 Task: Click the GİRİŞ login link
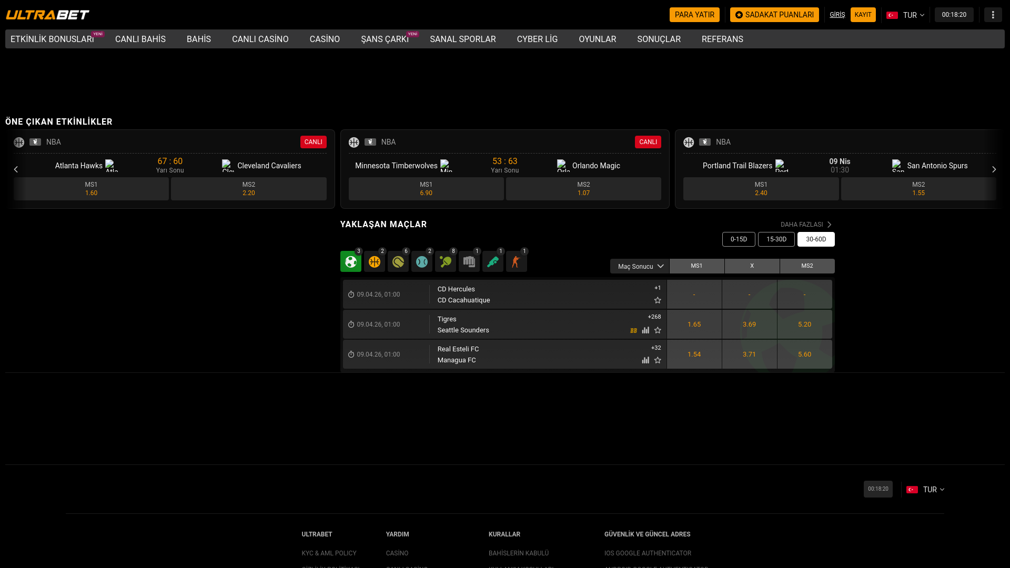coord(837,15)
